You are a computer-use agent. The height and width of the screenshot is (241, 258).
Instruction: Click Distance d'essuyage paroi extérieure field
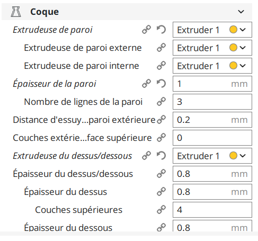(212, 120)
